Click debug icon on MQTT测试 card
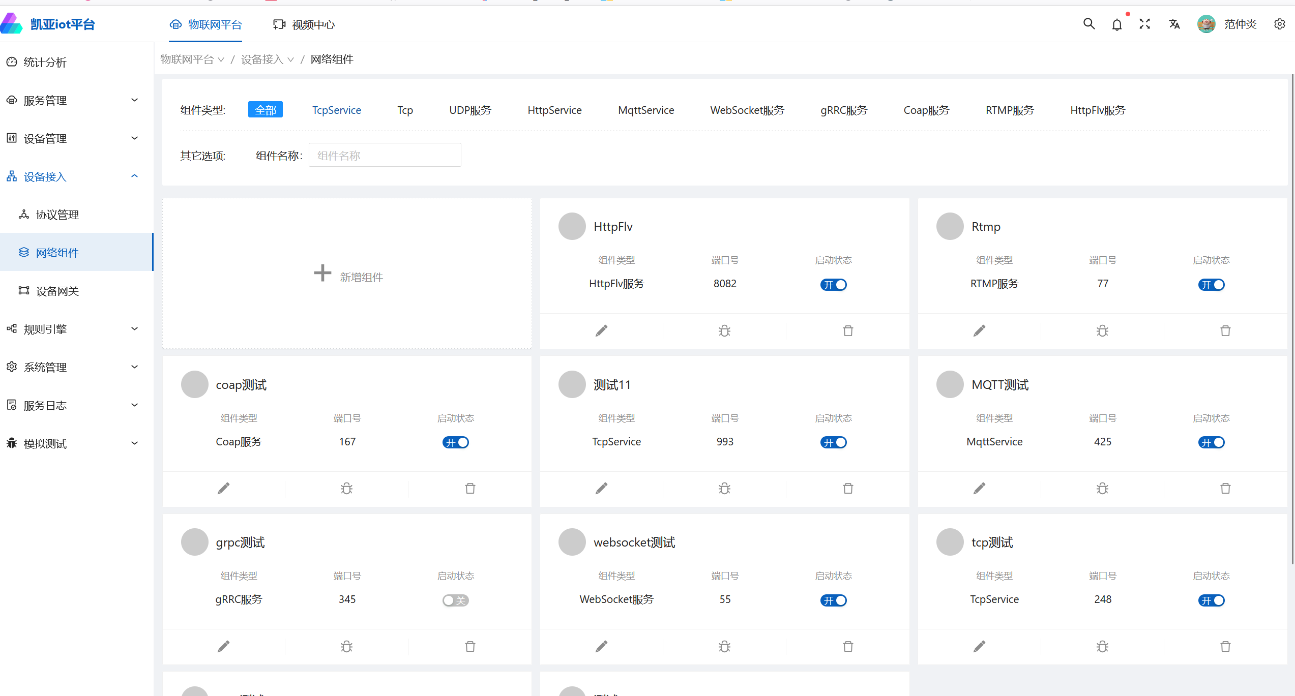Screen dimensions: 1295x696 pos(1102,489)
